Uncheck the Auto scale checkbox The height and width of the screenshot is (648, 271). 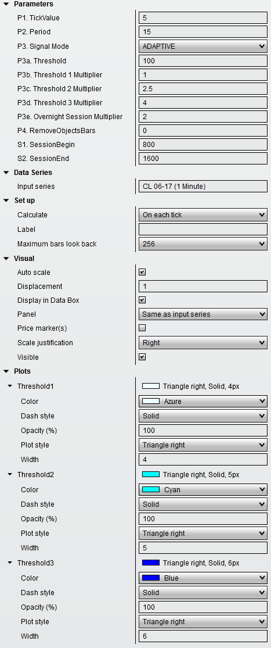click(x=142, y=273)
